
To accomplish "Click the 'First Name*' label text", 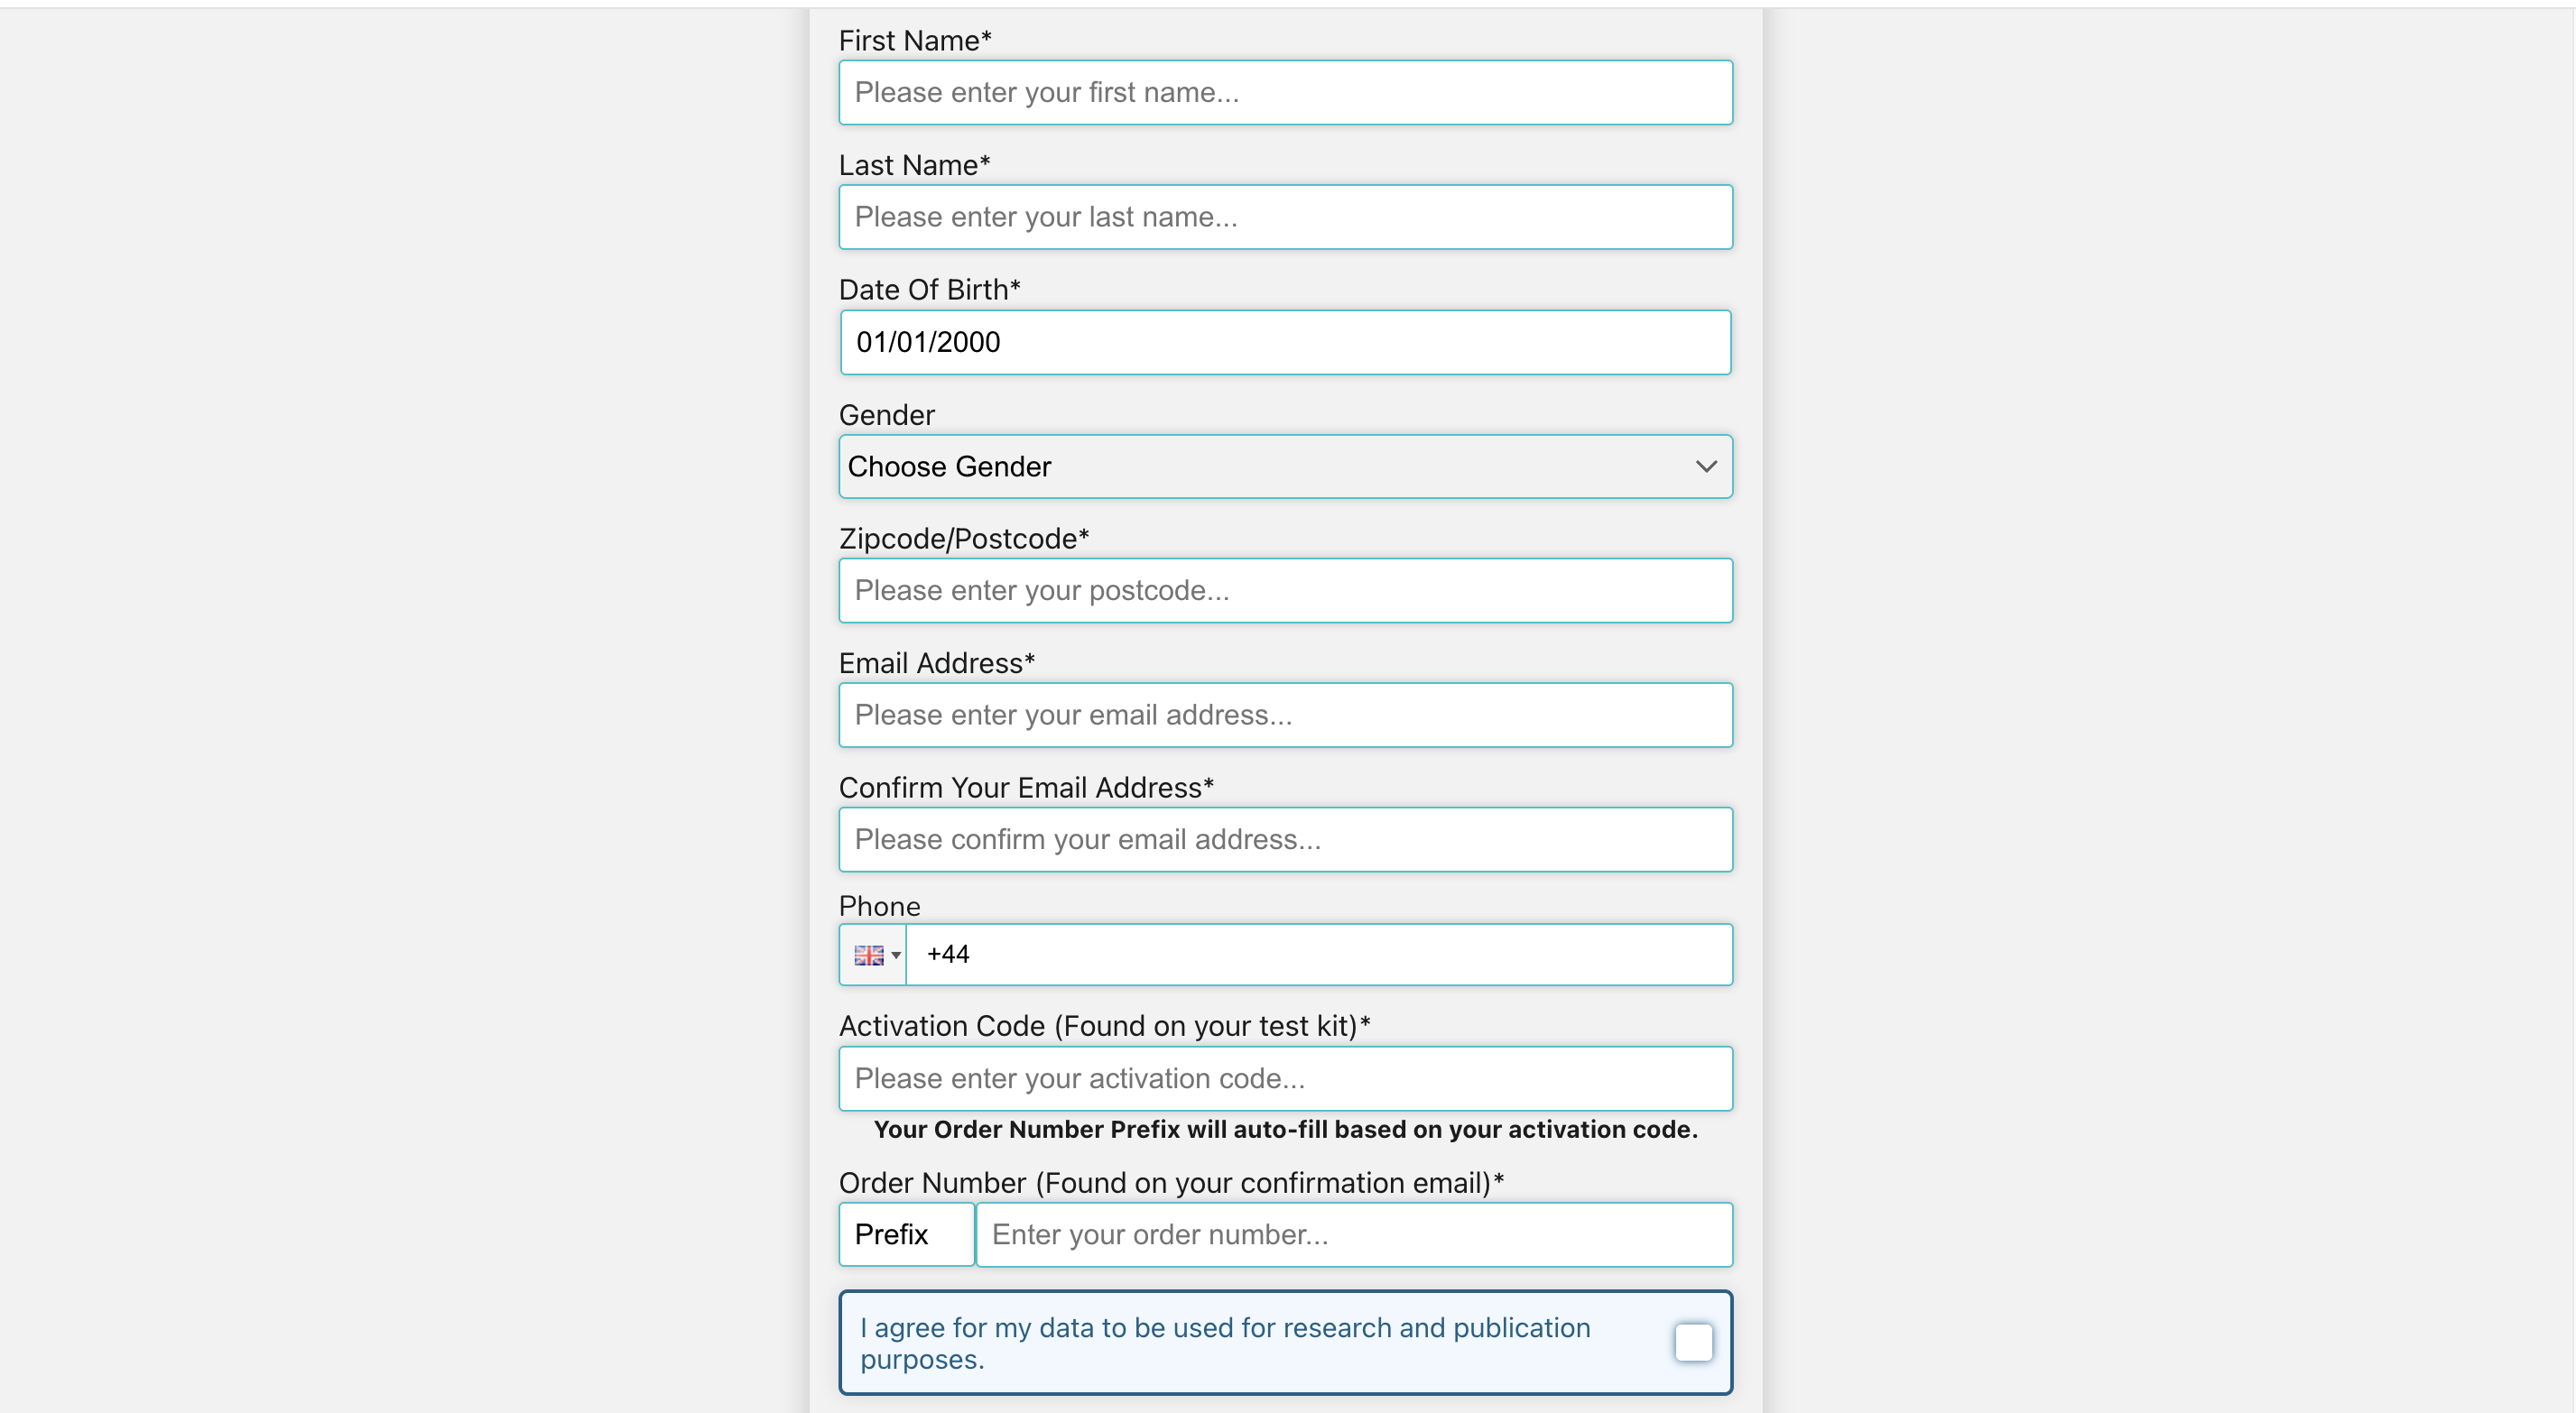I will click(x=914, y=40).
